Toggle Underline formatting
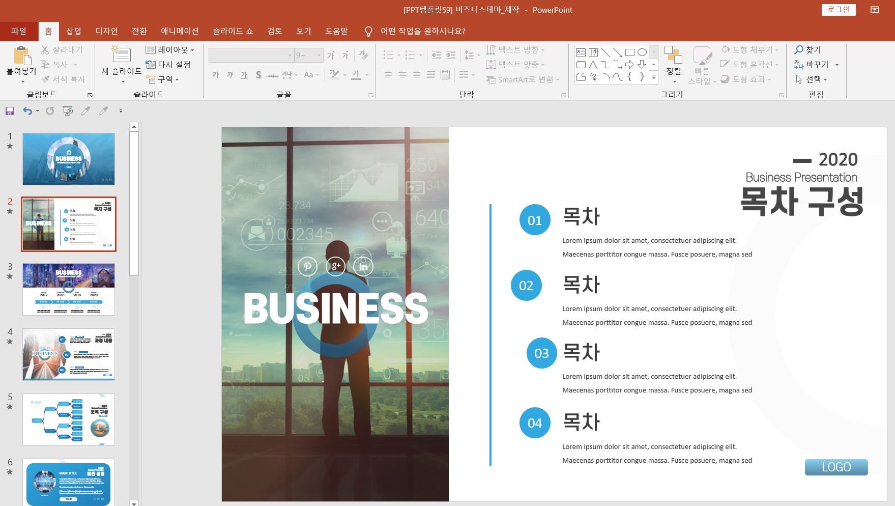This screenshot has width=895, height=506. coord(244,75)
